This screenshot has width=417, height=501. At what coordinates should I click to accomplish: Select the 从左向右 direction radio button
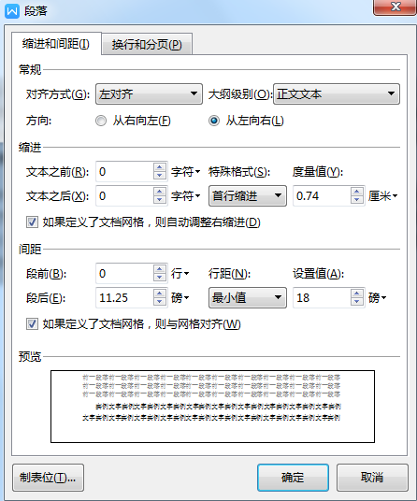(214, 121)
